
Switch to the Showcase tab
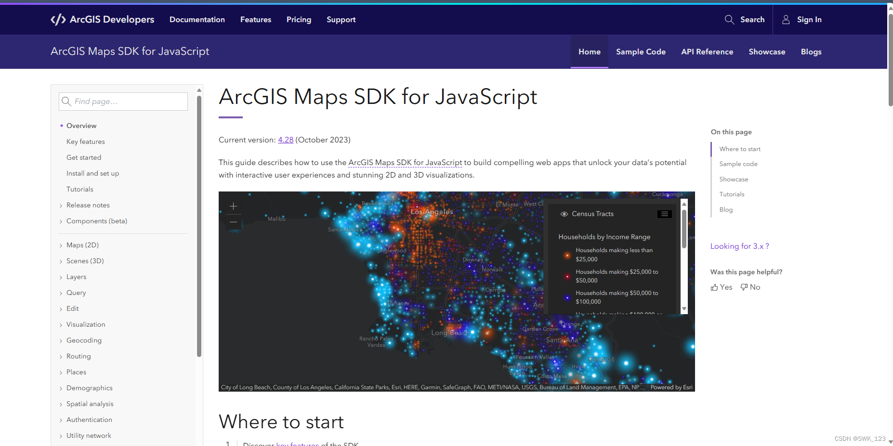tap(767, 51)
